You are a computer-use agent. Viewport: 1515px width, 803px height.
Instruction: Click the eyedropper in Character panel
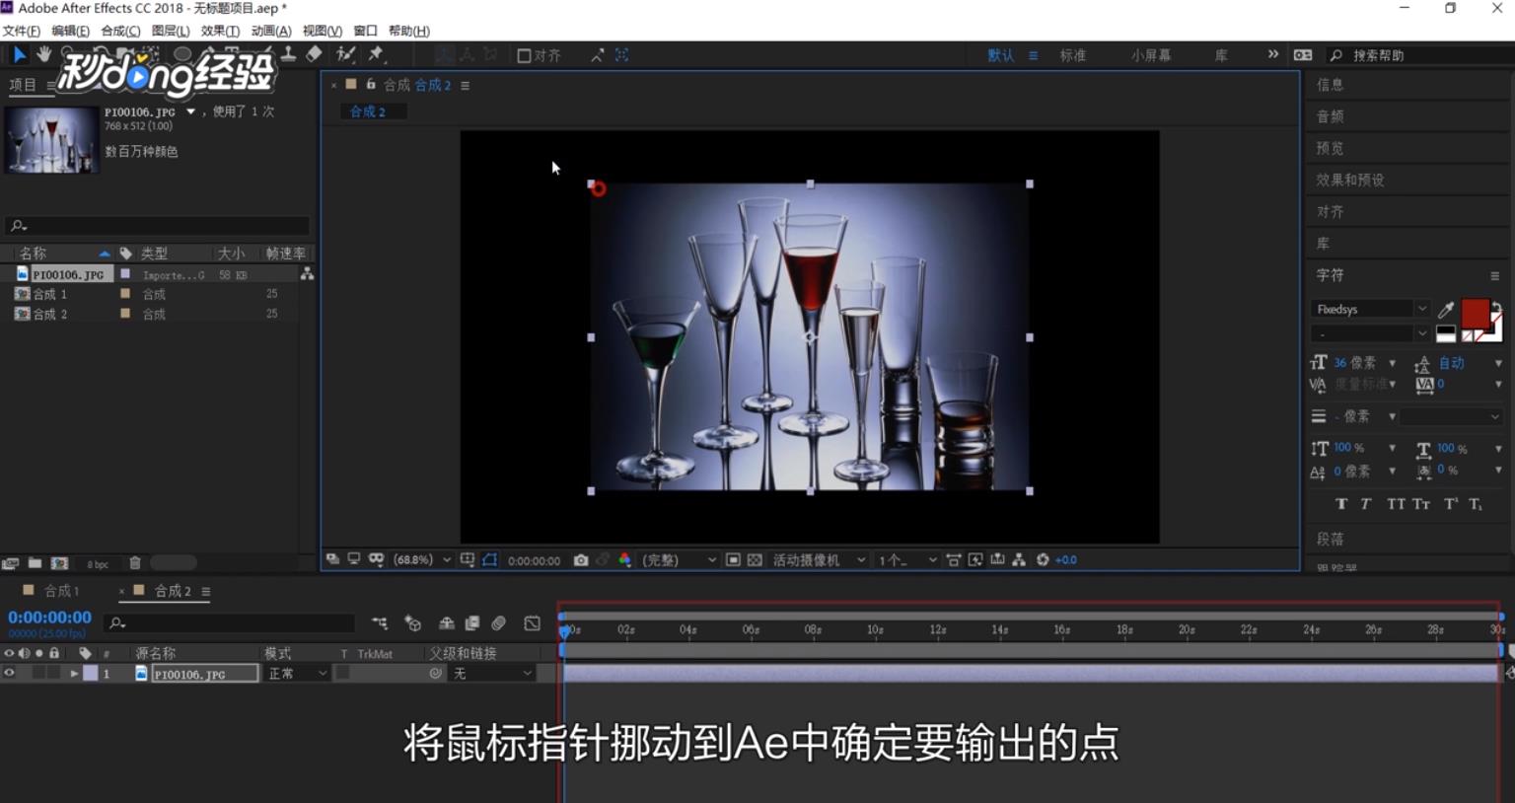click(x=1446, y=310)
